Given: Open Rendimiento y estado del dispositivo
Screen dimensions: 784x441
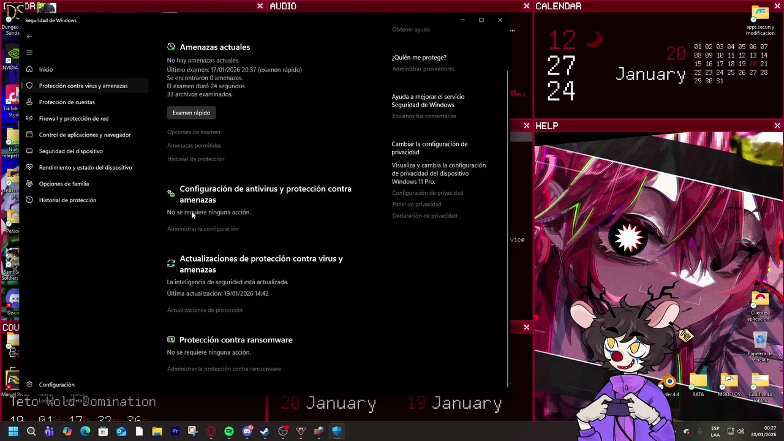Looking at the screenshot, I should (85, 167).
